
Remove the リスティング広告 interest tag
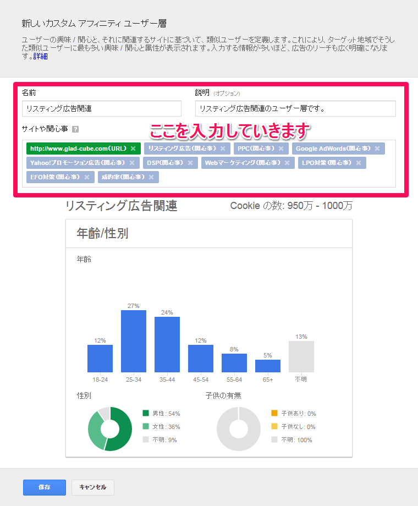point(223,148)
